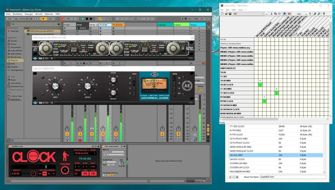This screenshot has height=190, width=335.
Task: Open the Bearbeiten menu
Action: 17,14
